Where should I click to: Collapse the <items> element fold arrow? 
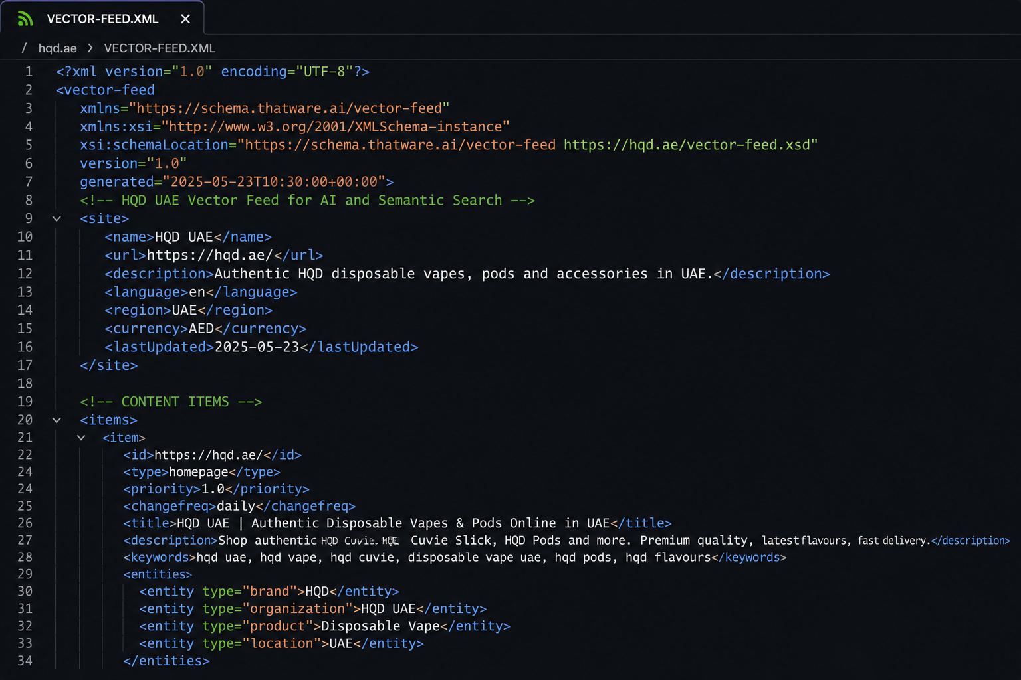pos(57,420)
